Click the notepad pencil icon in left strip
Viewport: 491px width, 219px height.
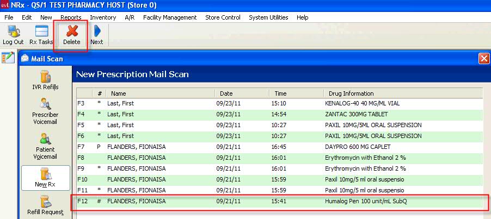tap(8, 58)
